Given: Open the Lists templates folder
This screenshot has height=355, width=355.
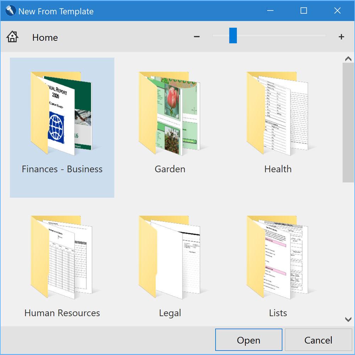Looking at the screenshot, I should point(278,257).
